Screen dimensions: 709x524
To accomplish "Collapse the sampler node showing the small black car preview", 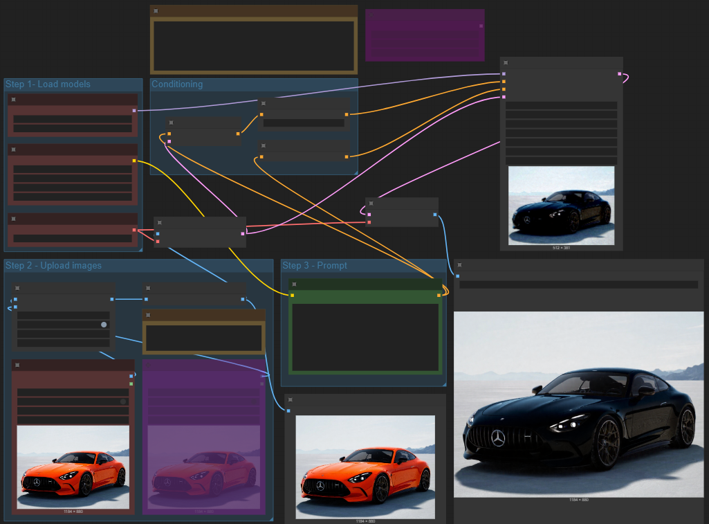I will [x=506, y=62].
